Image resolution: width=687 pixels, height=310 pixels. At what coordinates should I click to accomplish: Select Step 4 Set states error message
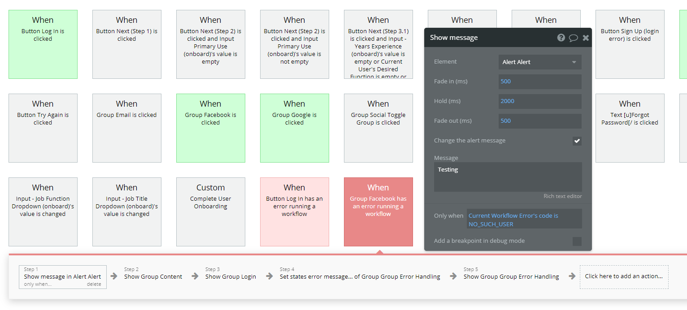(x=360, y=276)
